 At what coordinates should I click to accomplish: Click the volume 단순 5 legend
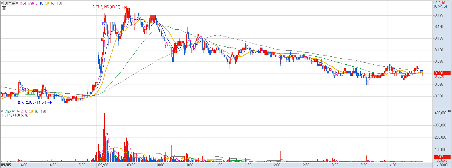point(22,111)
